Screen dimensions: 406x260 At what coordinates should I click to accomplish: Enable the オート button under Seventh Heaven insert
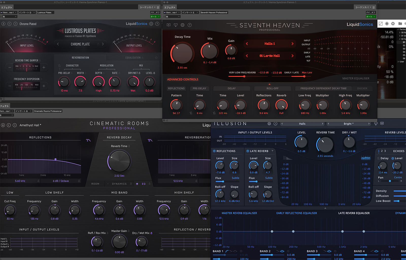click(x=371, y=16)
